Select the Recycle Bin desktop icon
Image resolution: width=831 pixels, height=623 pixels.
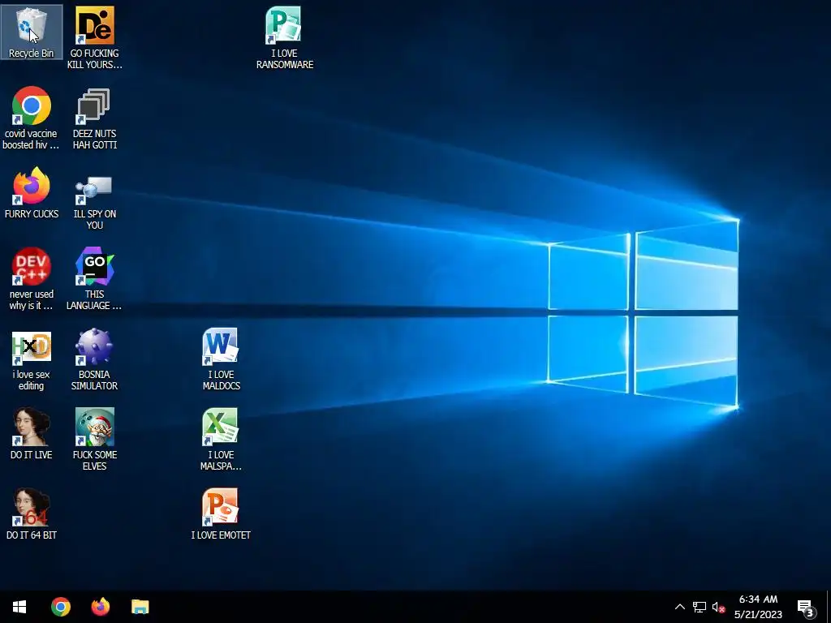[32, 32]
